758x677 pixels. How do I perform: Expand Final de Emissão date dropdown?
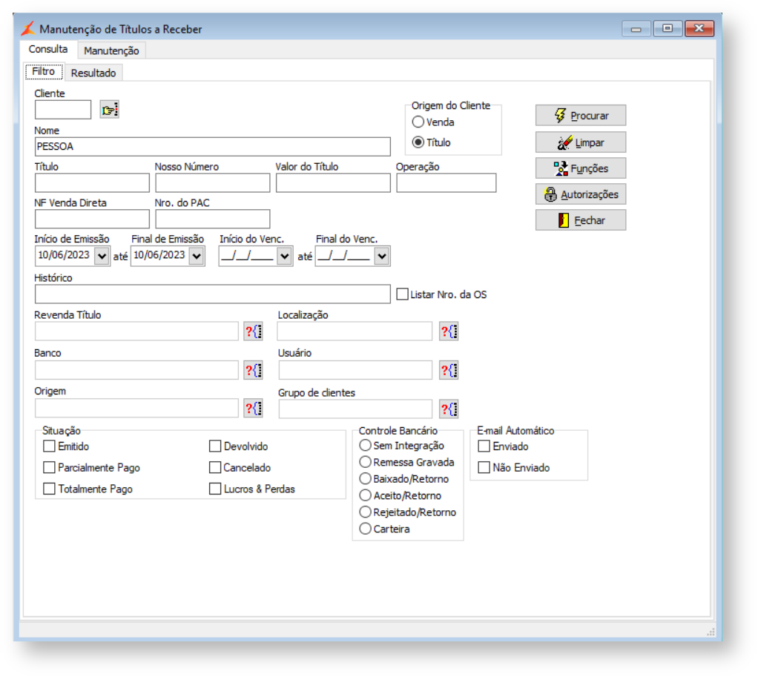[197, 256]
